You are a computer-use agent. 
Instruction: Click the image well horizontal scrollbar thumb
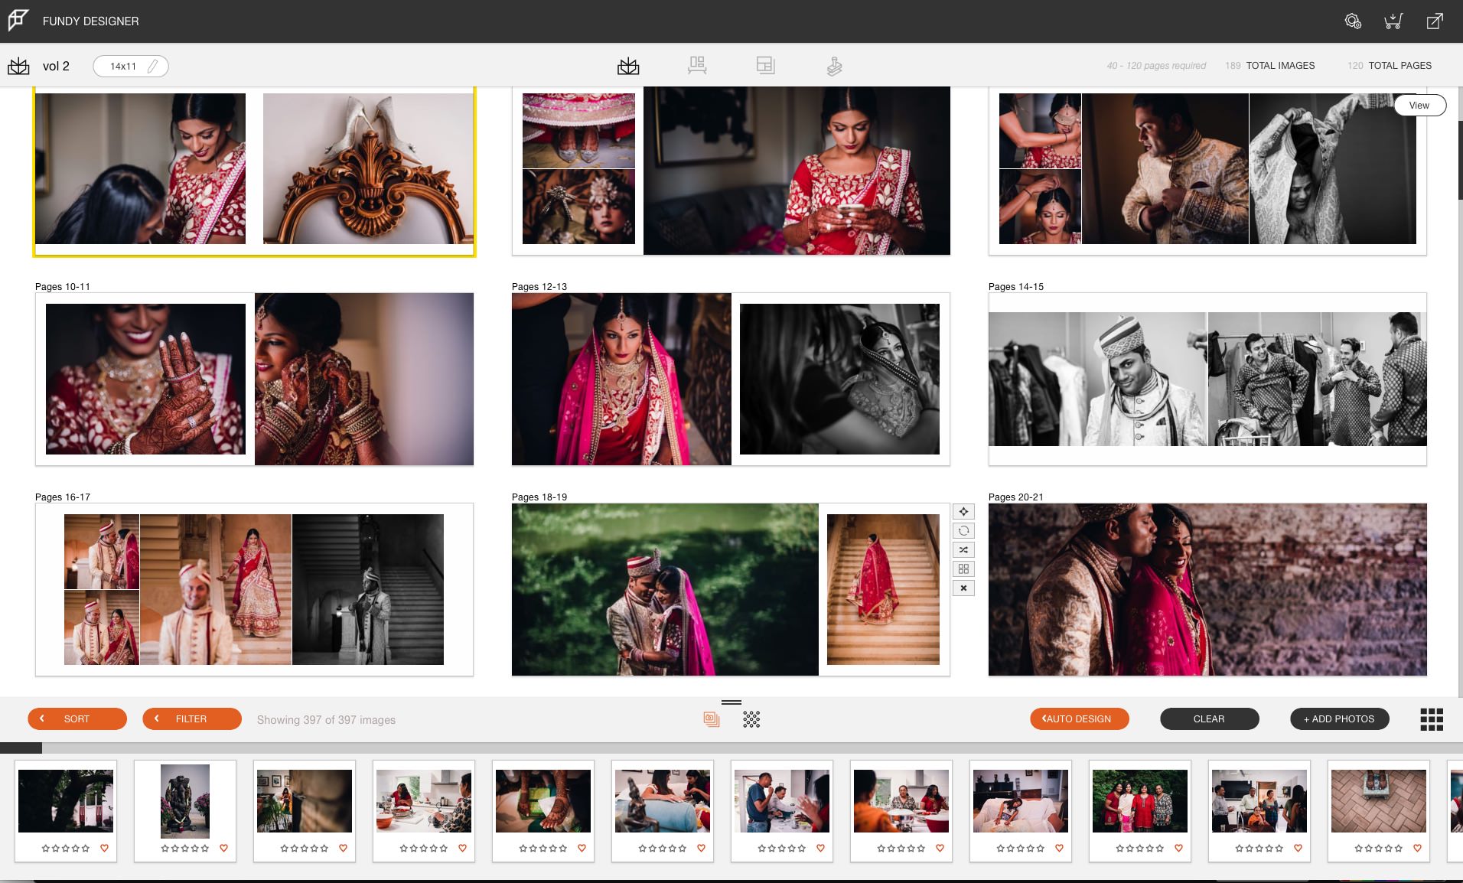21,748
